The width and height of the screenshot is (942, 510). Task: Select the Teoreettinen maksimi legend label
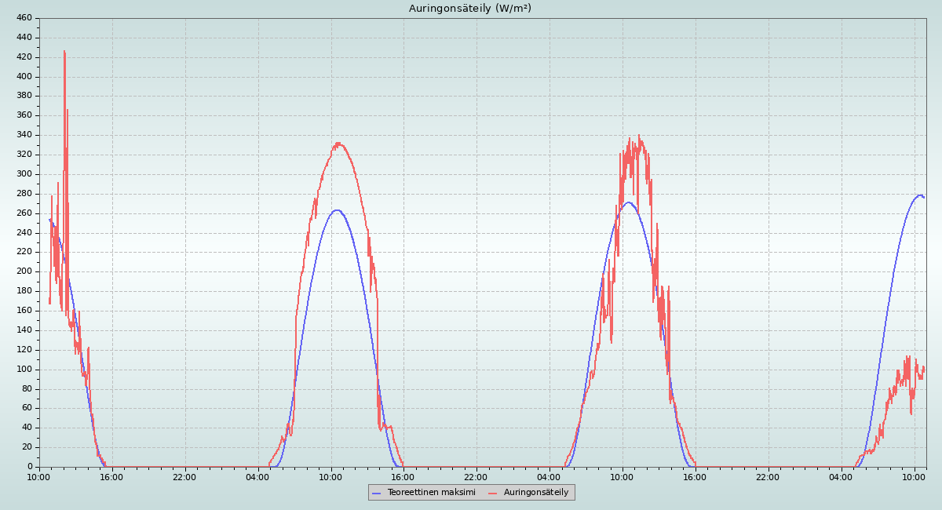(x=431, y=492)
